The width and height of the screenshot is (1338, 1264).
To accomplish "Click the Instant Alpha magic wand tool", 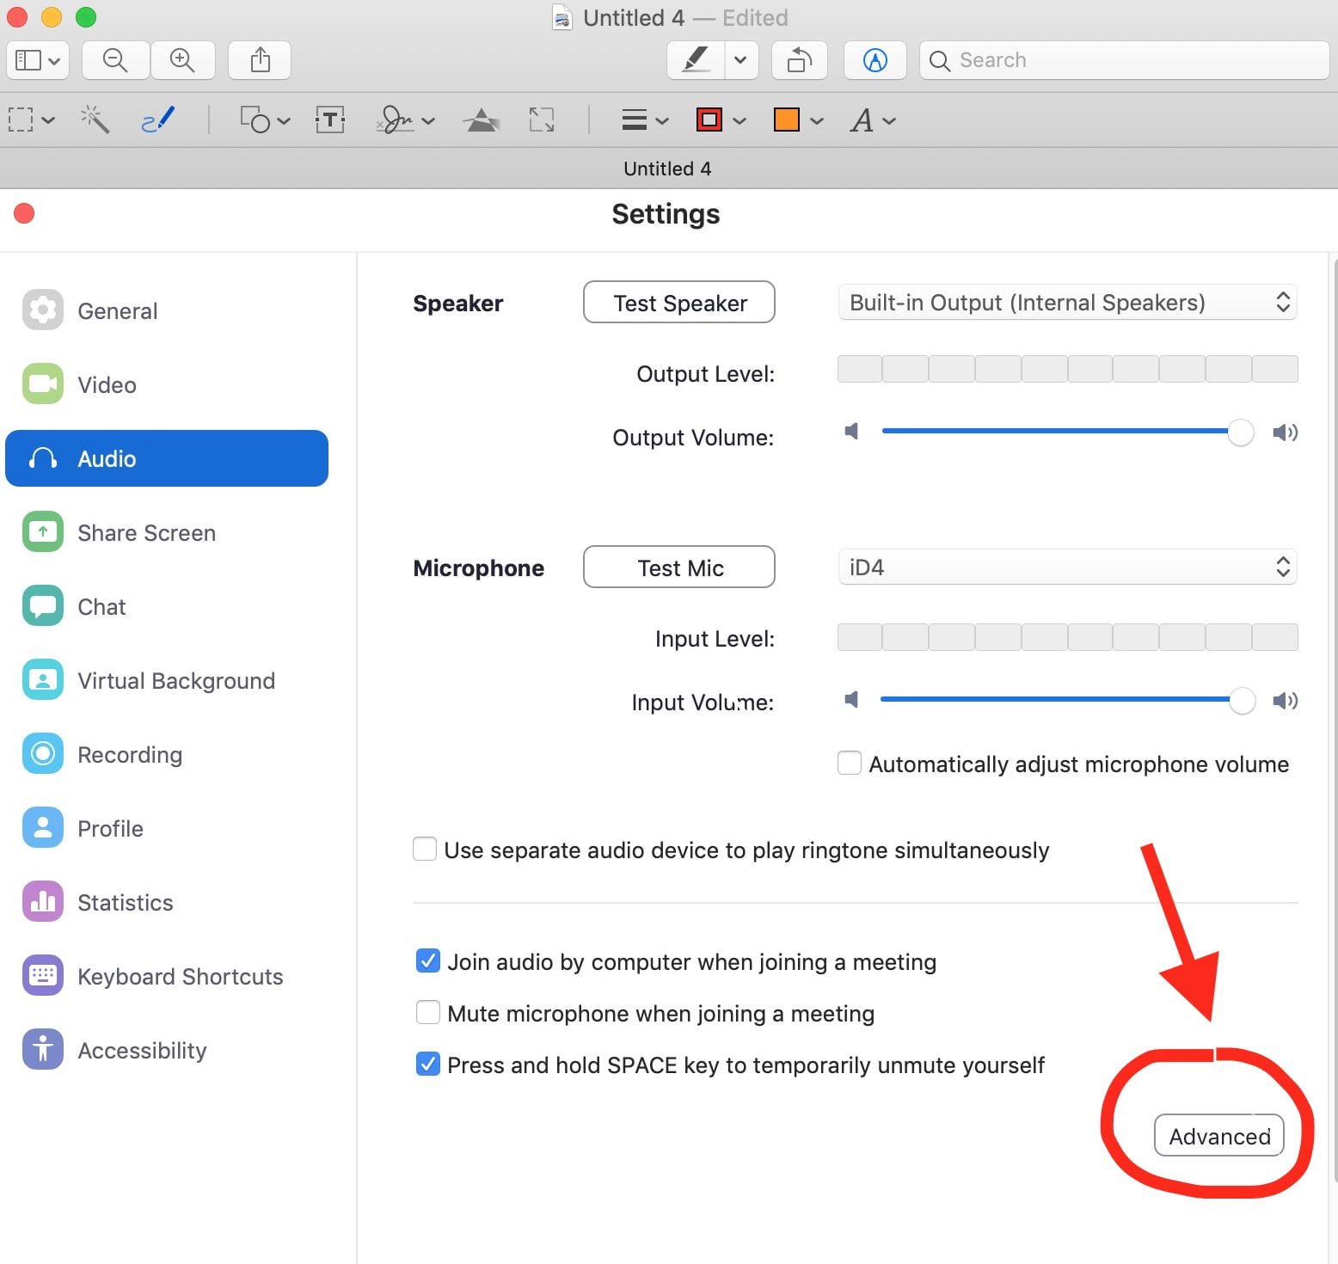I will point(95,120).
